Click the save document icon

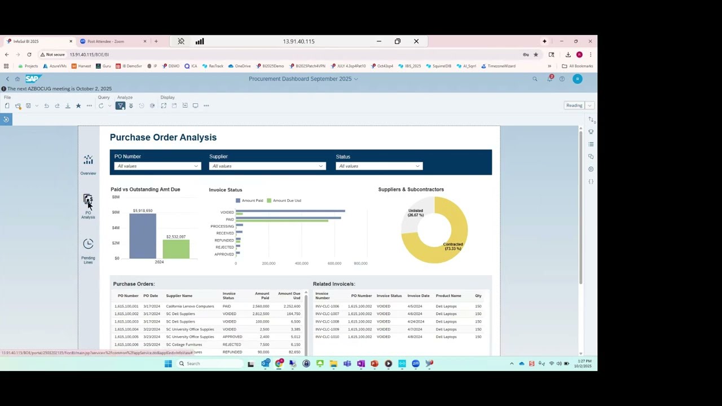28,105
